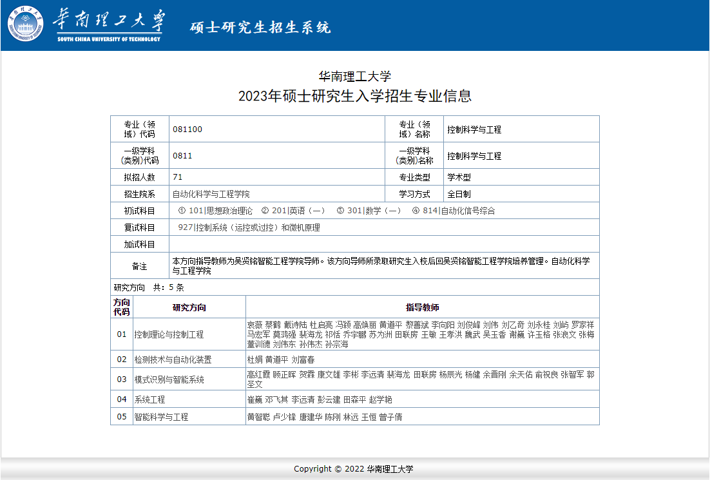The height and width of the screenshot is (480, 710).
Task: Select 控制科学与工程 in the 专业（领域）名称 row
Action: tap(474, 130)
